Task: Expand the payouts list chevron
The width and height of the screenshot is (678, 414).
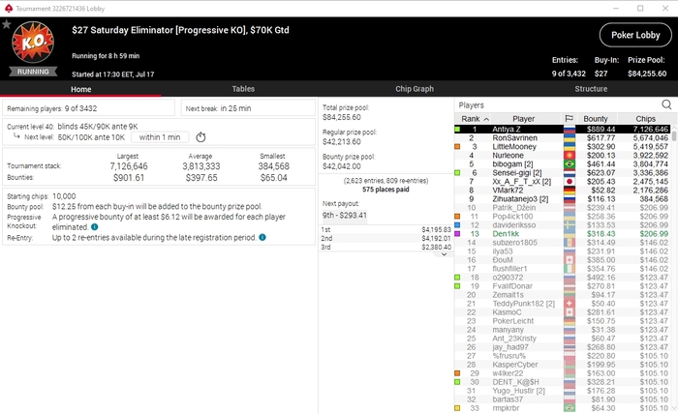Action: coord(444,254)
